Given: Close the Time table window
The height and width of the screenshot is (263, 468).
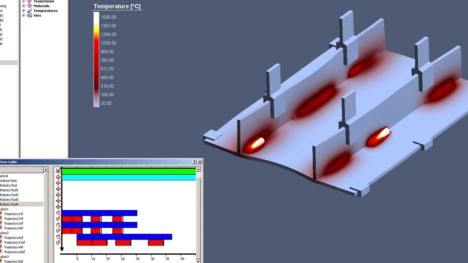Looking at the screenshot, I should point(200,162).
